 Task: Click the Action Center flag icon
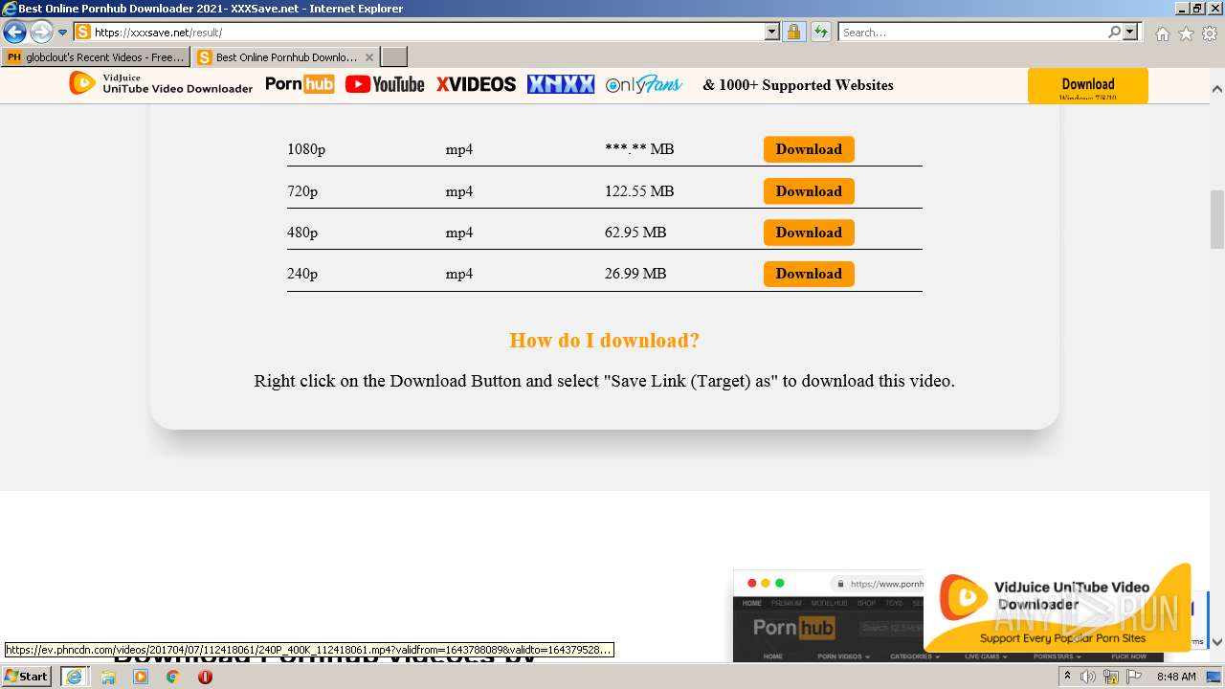click(1134, 677)
